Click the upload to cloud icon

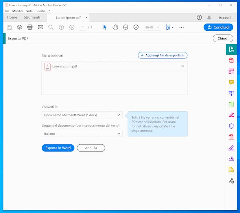[20, 27]
